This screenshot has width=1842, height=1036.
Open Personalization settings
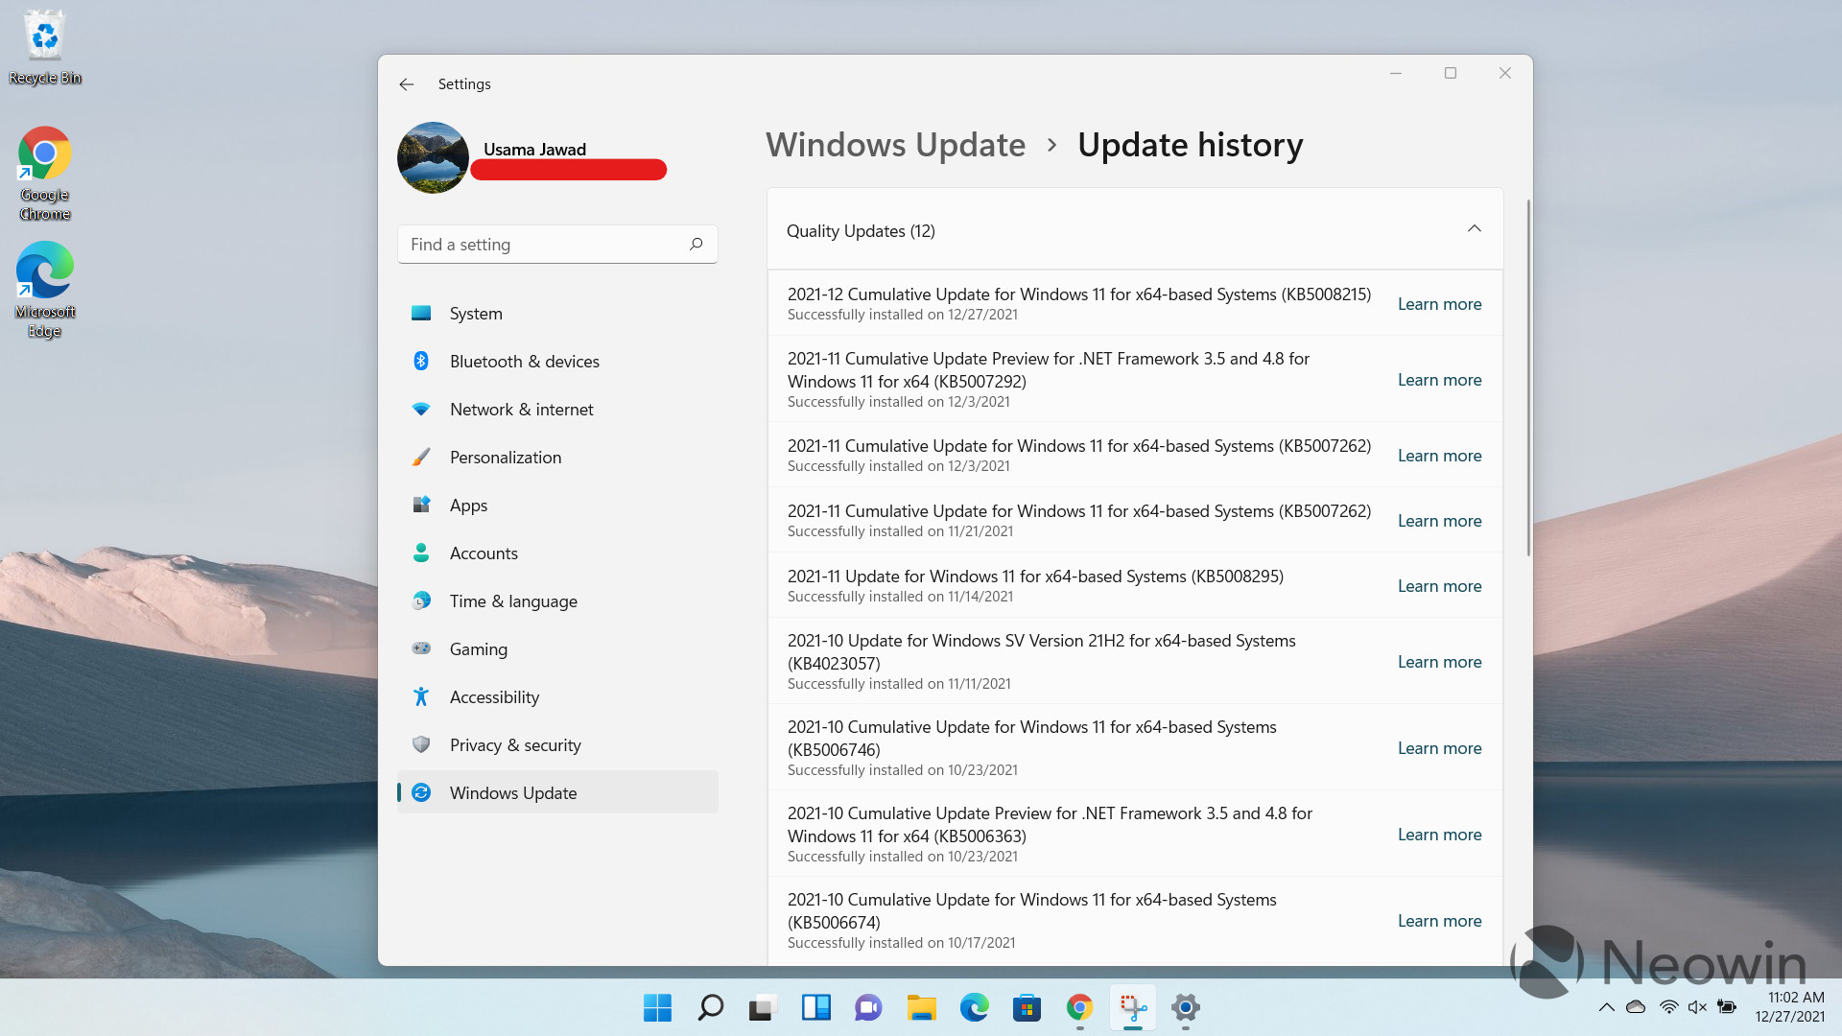505,457
